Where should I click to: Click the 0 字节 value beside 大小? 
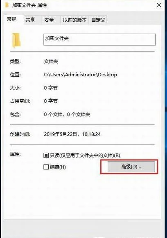(51, 88)
